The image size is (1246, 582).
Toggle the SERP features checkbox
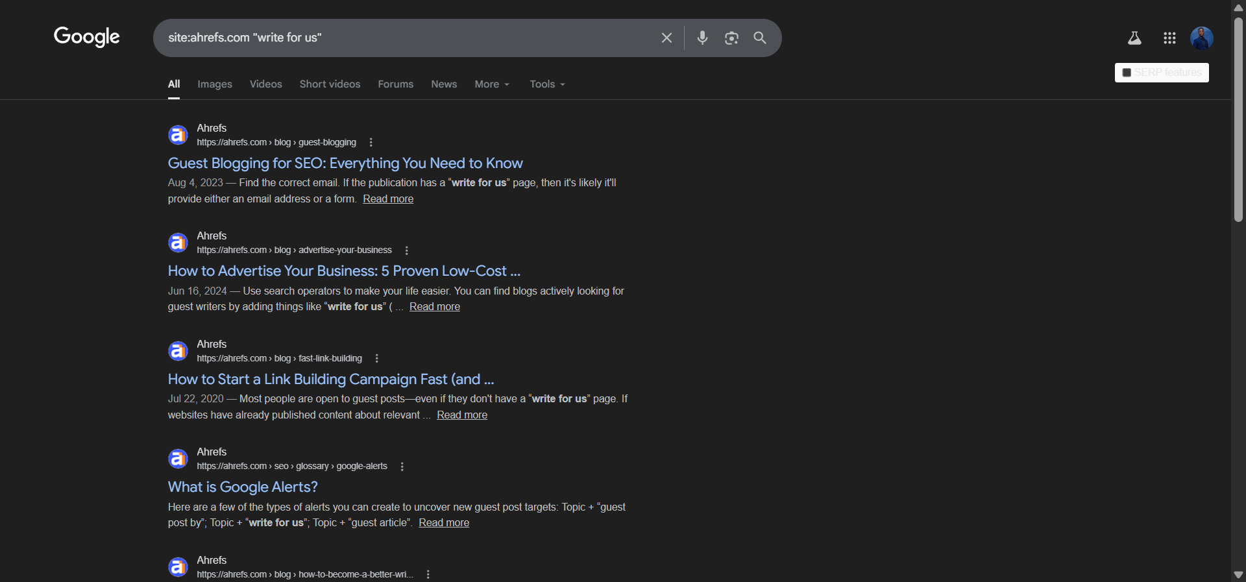1127,73
